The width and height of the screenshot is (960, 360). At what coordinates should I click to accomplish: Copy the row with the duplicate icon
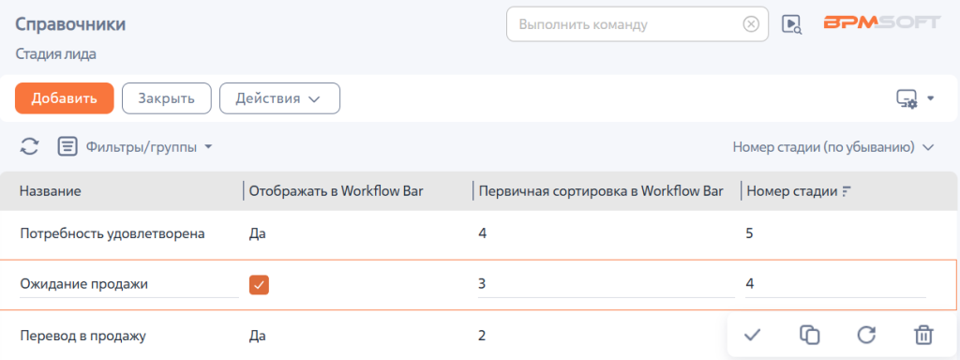point(809,335)
